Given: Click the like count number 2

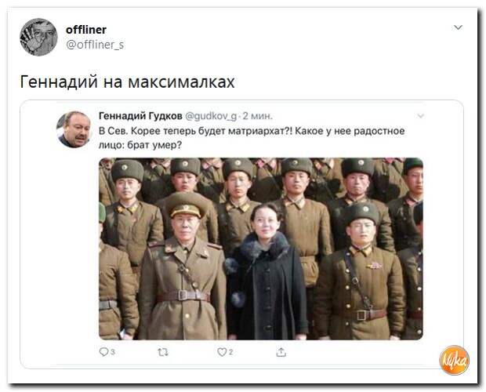Looking at the screenshot, I should coord(230,352).
